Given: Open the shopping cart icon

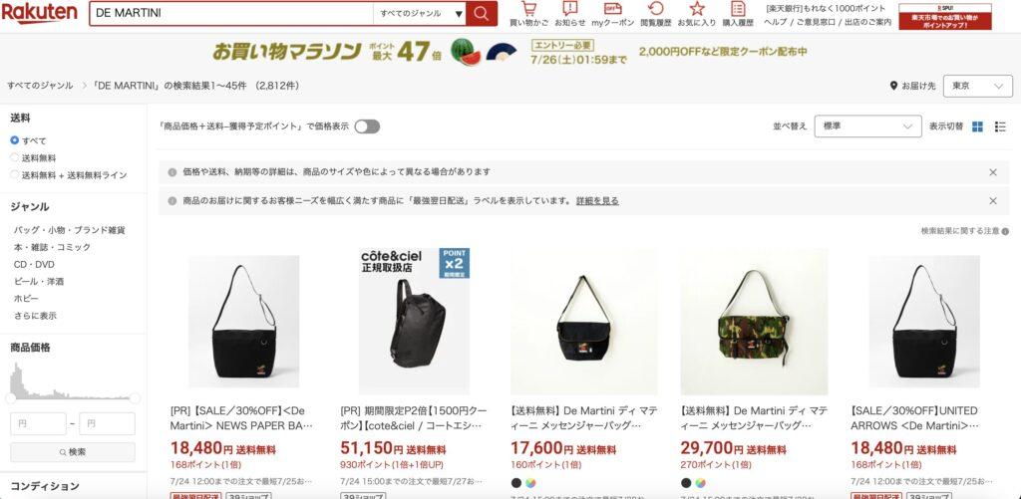Looking at the screenshot, I should (x=528, y=9).
